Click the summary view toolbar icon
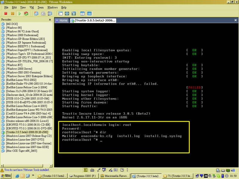Image resolution: width=239 pixels, height=179 pixels. click(82, 13)
